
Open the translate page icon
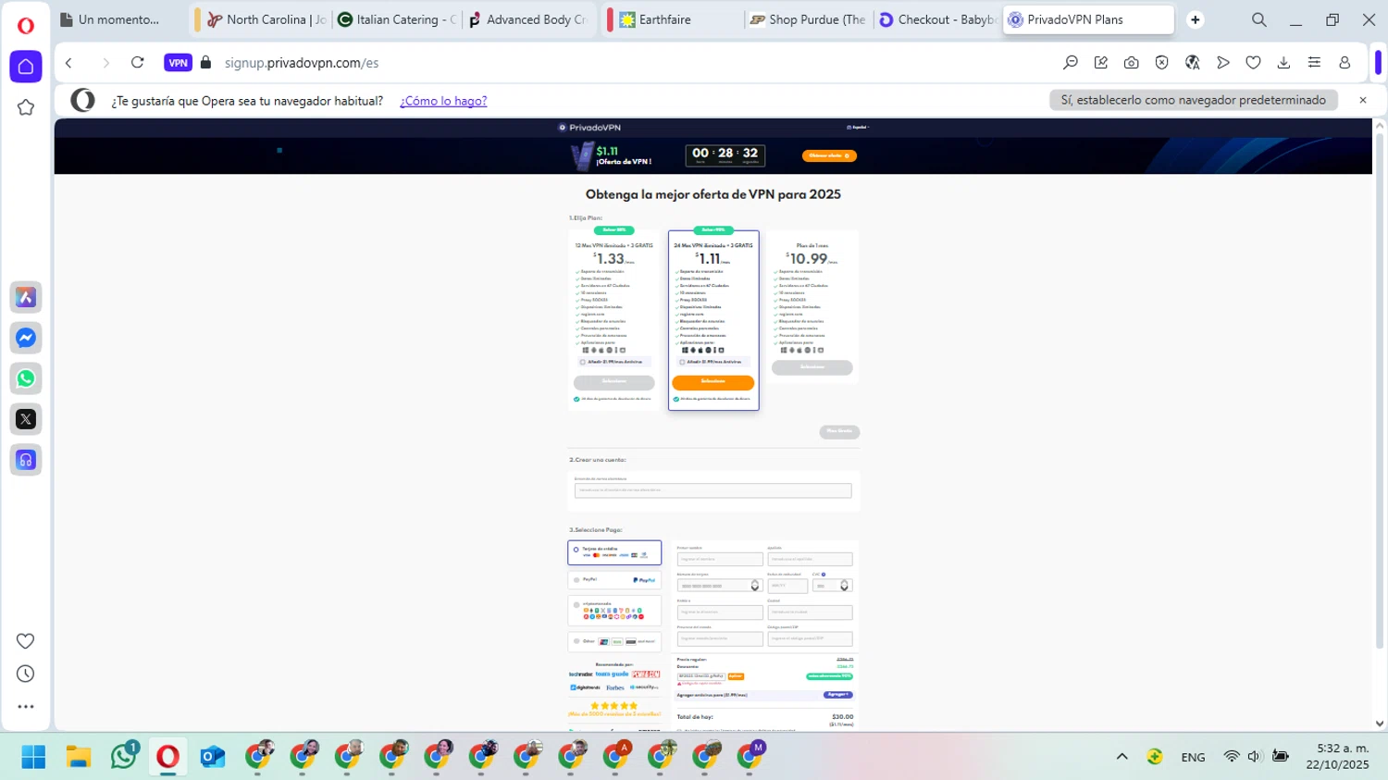1192,63
